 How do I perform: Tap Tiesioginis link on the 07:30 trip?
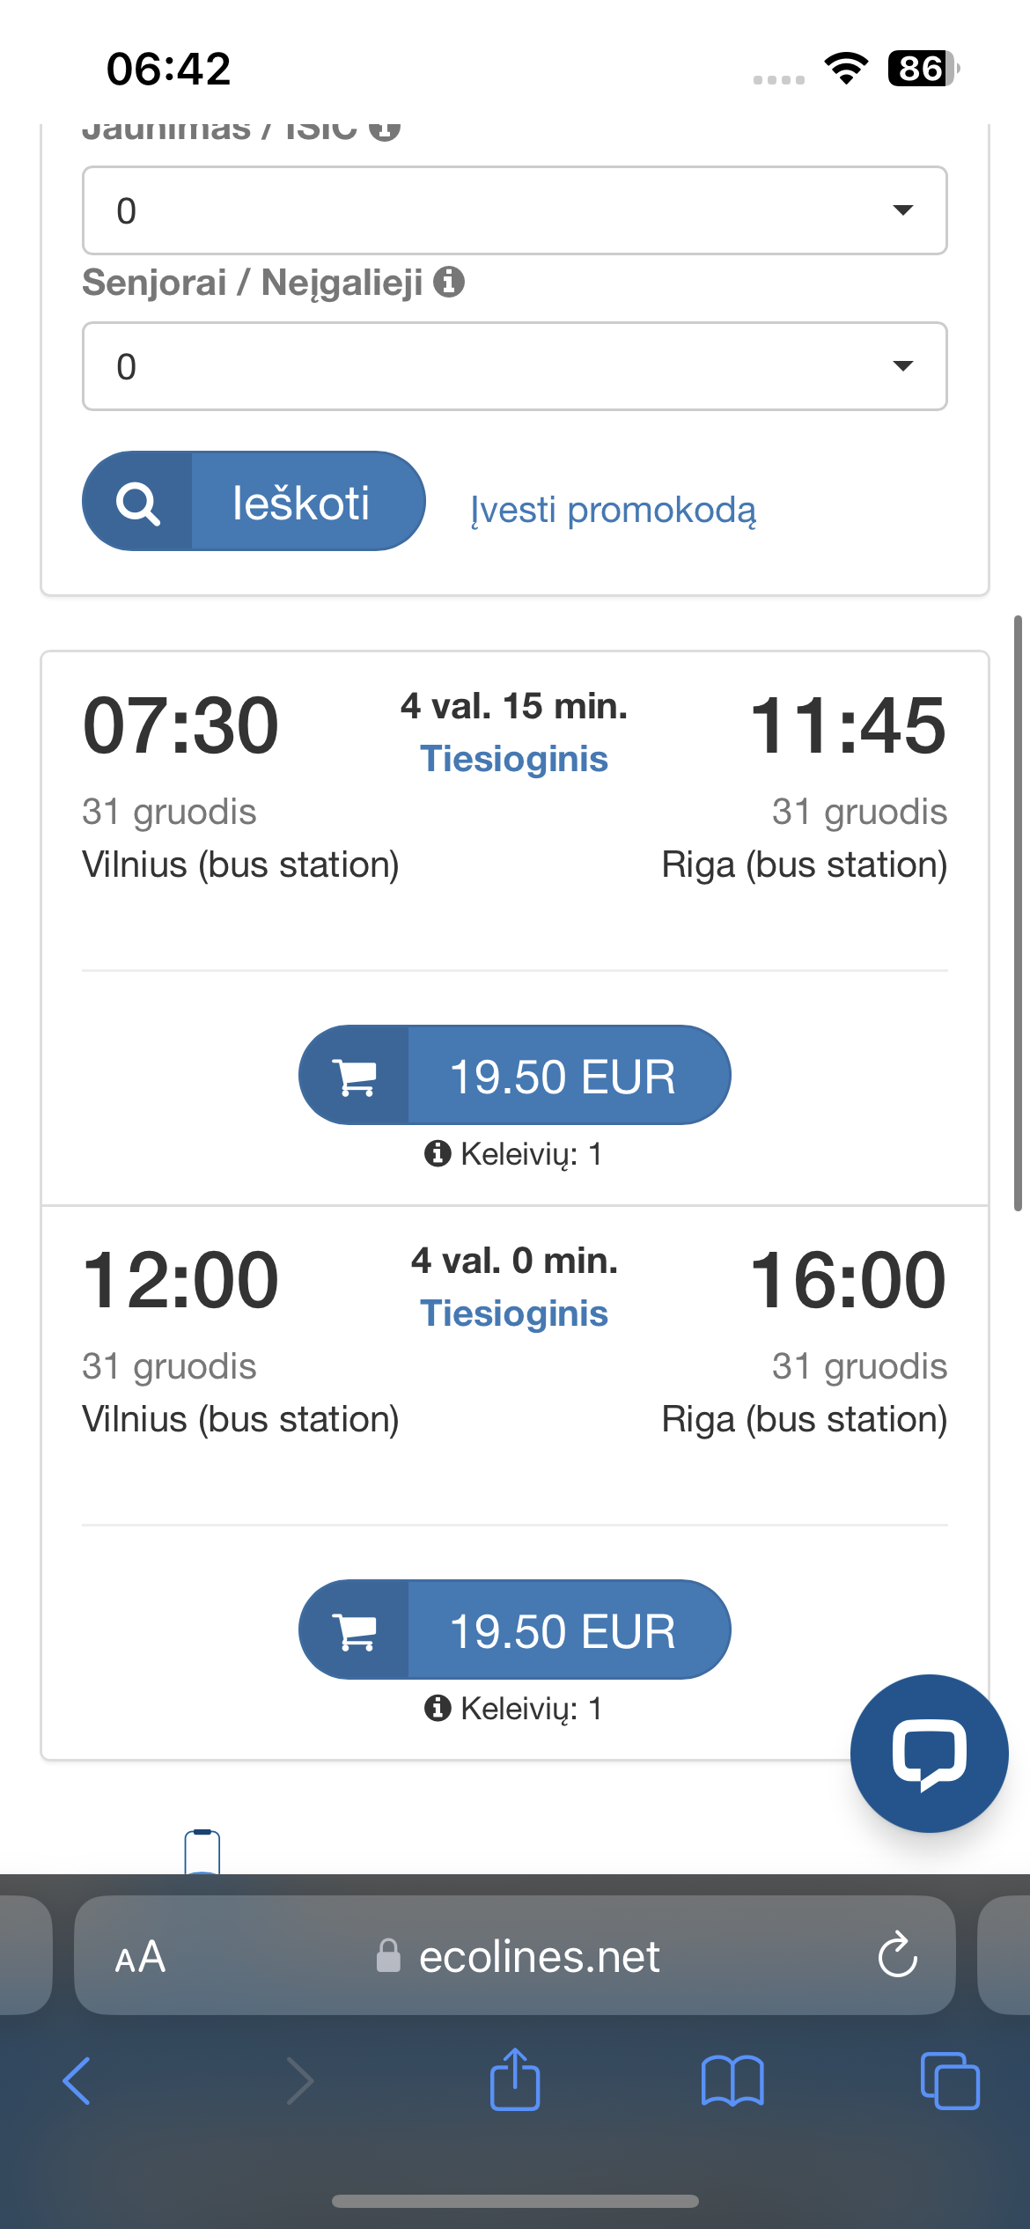514,759
